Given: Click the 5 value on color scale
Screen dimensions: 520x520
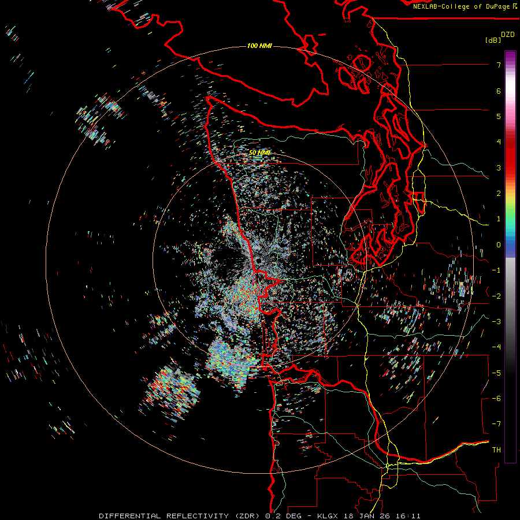Looking at the screenshot, I should pyautogui.click(x=499, y=116).
